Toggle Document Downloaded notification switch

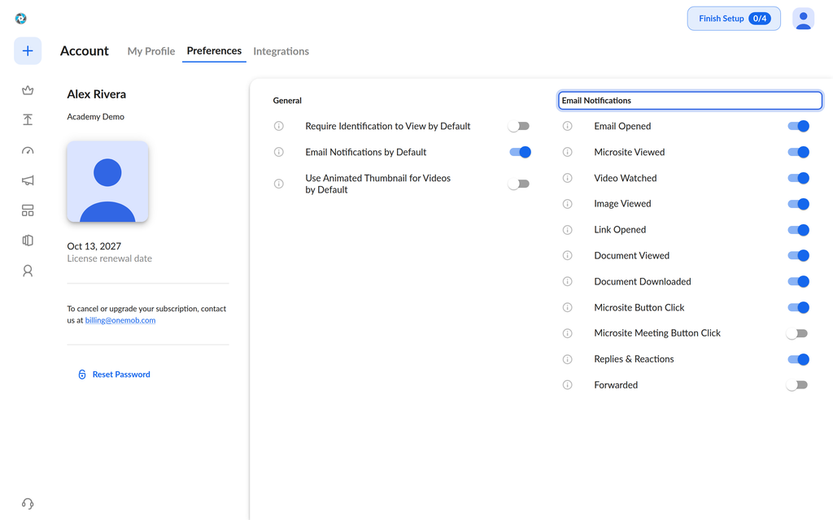pos(798,281)
